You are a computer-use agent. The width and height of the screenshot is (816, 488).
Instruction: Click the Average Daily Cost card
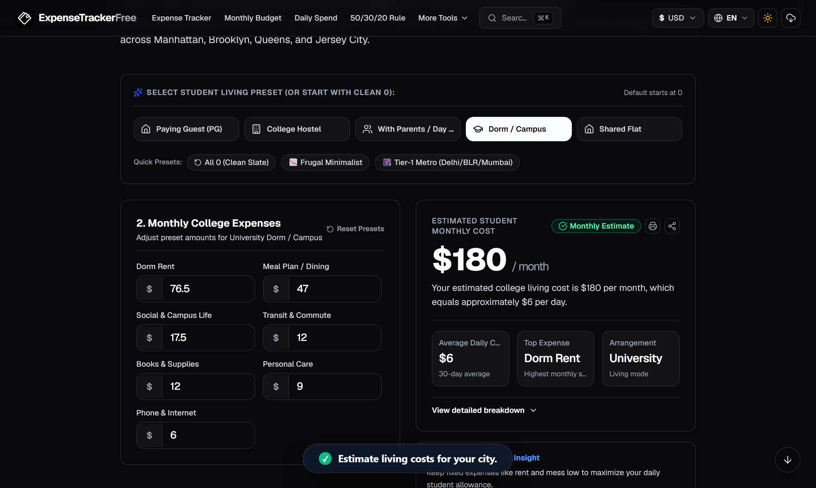[x=470, y=358]
